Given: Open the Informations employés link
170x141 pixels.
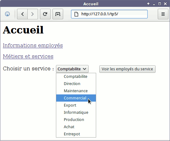Looking at the screenshot, I should pyautogui.click(x=33, y=45).
